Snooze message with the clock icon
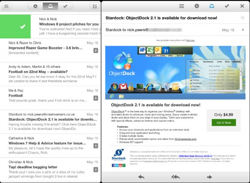Screen dimensions: 250x183 (197, 6)
